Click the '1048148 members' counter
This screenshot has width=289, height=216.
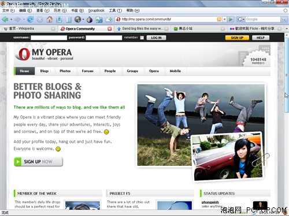click(x=258, y=61)
